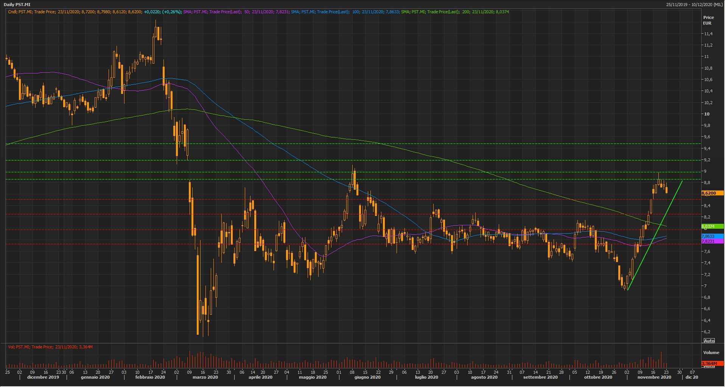Click the green 8,0374 SMA value tag

[x=712, y=226]
